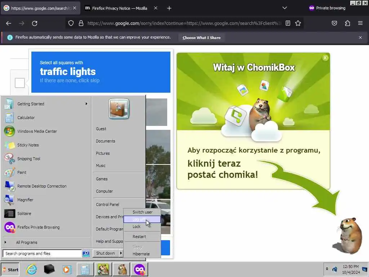Open Solitaire game
This screenshot has width=369, height=277.
[x=46, y=214]
